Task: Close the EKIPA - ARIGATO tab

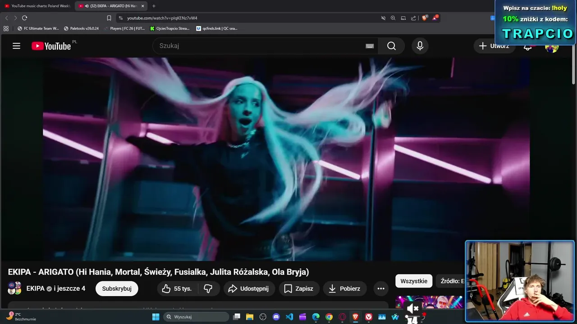Action: pos(142,6)
